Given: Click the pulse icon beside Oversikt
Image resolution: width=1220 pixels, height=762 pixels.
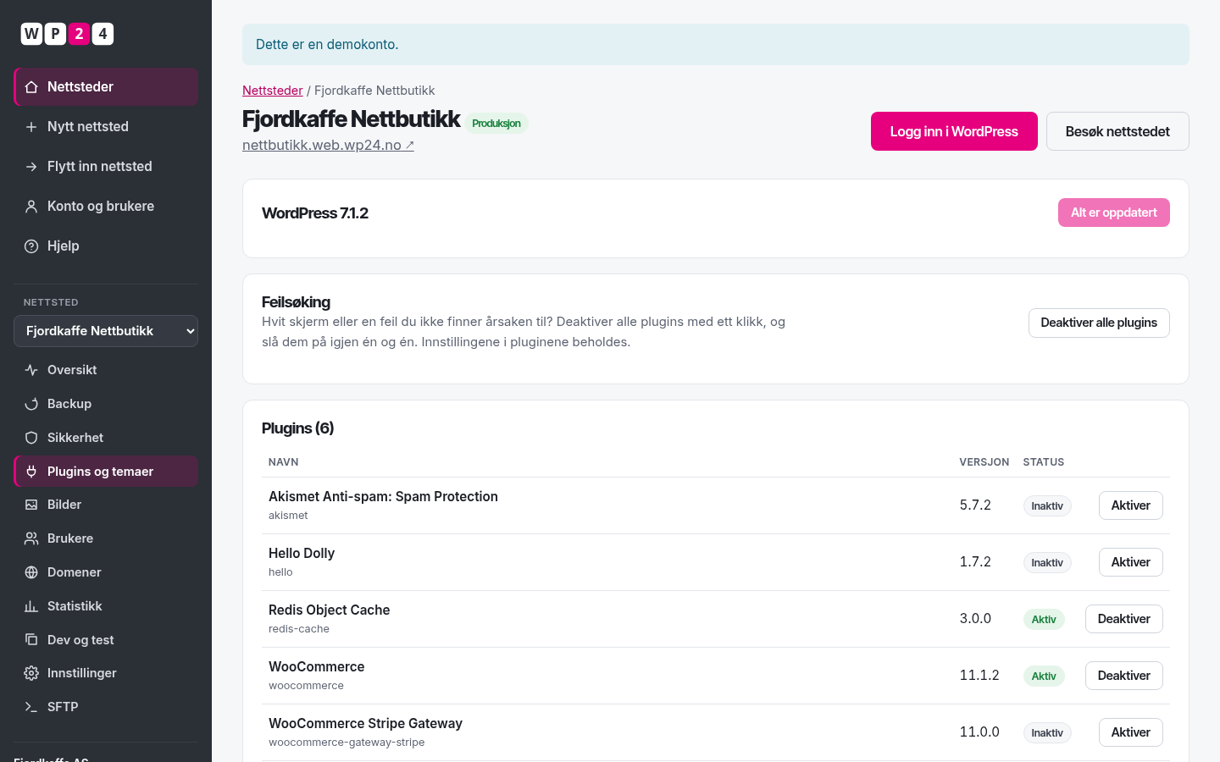Looking at the screenshot, I should 31,370.
